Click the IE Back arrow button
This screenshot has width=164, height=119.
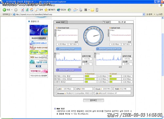pos(4,10)
